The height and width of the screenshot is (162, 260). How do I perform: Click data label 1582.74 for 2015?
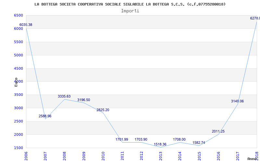(x=199, y=143)
